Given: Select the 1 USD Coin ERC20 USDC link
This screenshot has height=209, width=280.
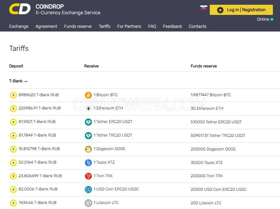Looking at the screenshot, I should 116,189.
